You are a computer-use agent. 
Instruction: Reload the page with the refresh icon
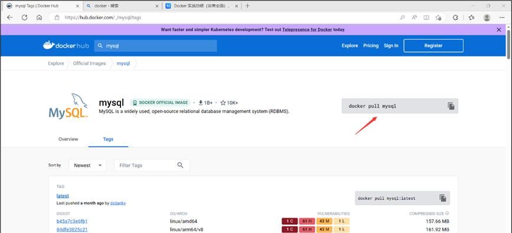coord(24,18)
